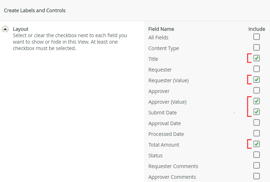The height and width of the screenshot is (182, 270).
Task: Uncheck the Title field checkbox
Action: [256, 58]
